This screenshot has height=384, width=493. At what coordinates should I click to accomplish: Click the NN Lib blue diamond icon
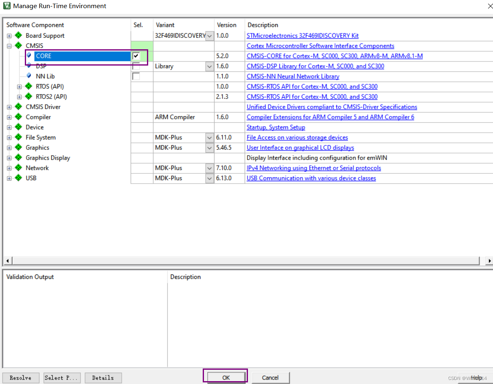[28, 76]
